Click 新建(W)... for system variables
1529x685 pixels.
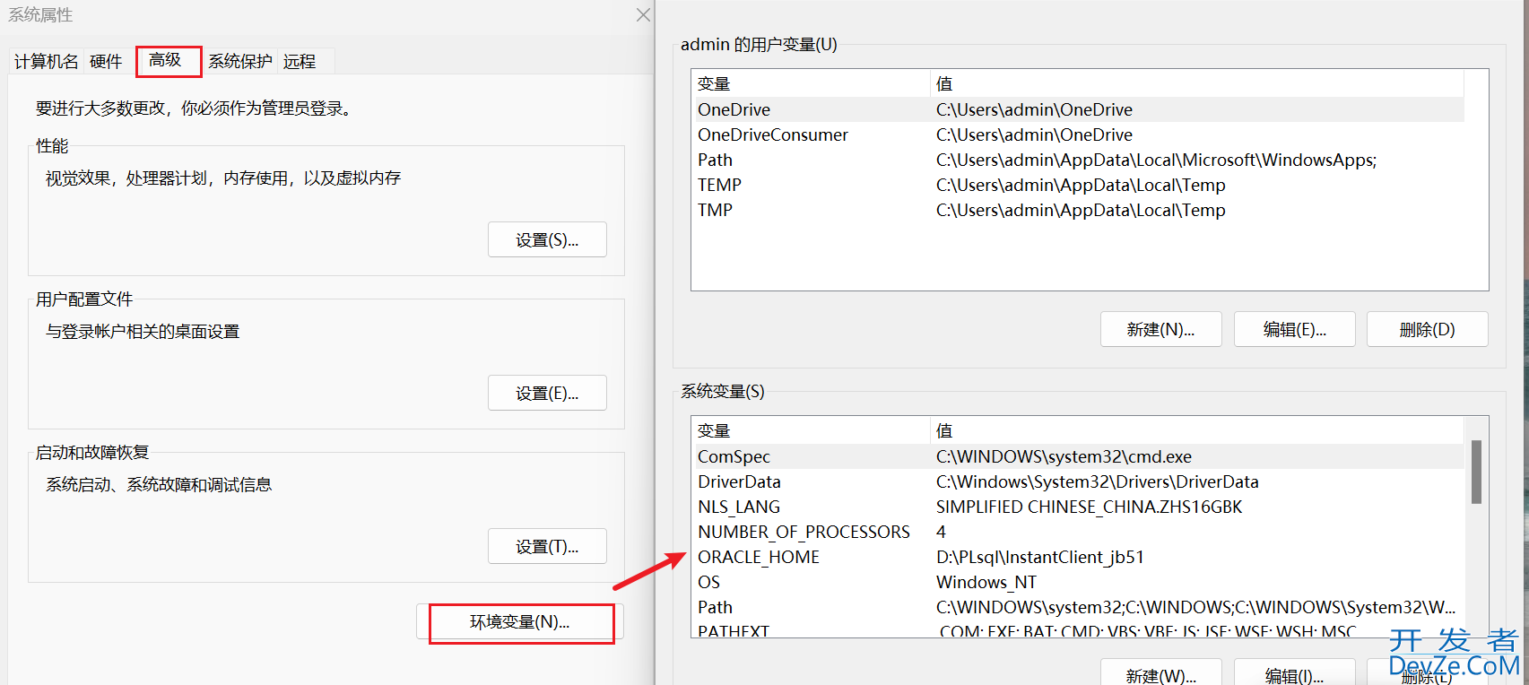point(1160,674)
